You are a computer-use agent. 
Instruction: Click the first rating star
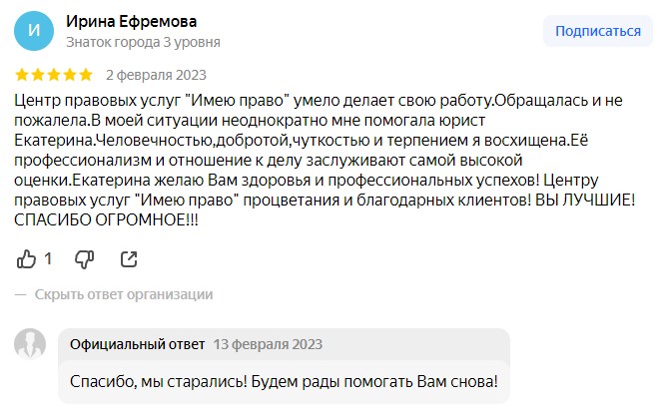pos(23,75)
